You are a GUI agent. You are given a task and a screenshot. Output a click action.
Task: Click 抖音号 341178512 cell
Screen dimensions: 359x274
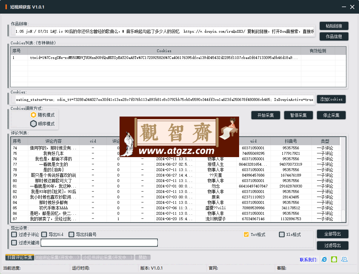(291, 208)
